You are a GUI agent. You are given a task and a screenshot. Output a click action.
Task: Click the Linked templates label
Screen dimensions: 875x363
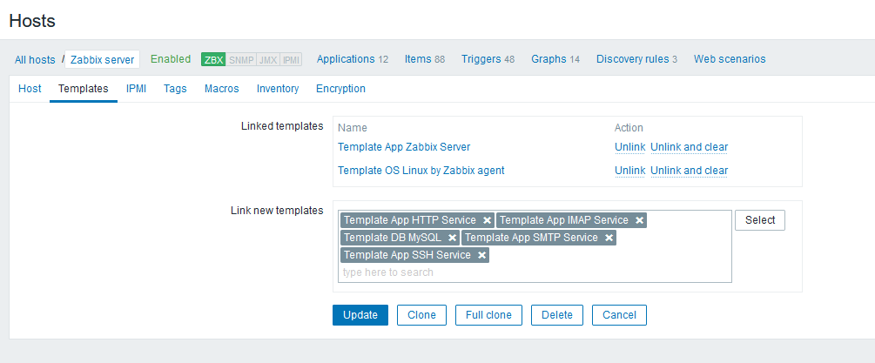(x=282, y=126)
